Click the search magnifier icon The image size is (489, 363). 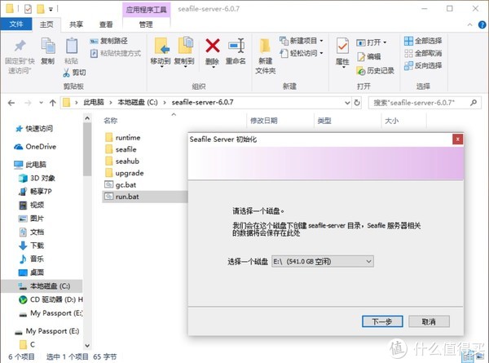(474, 102)
